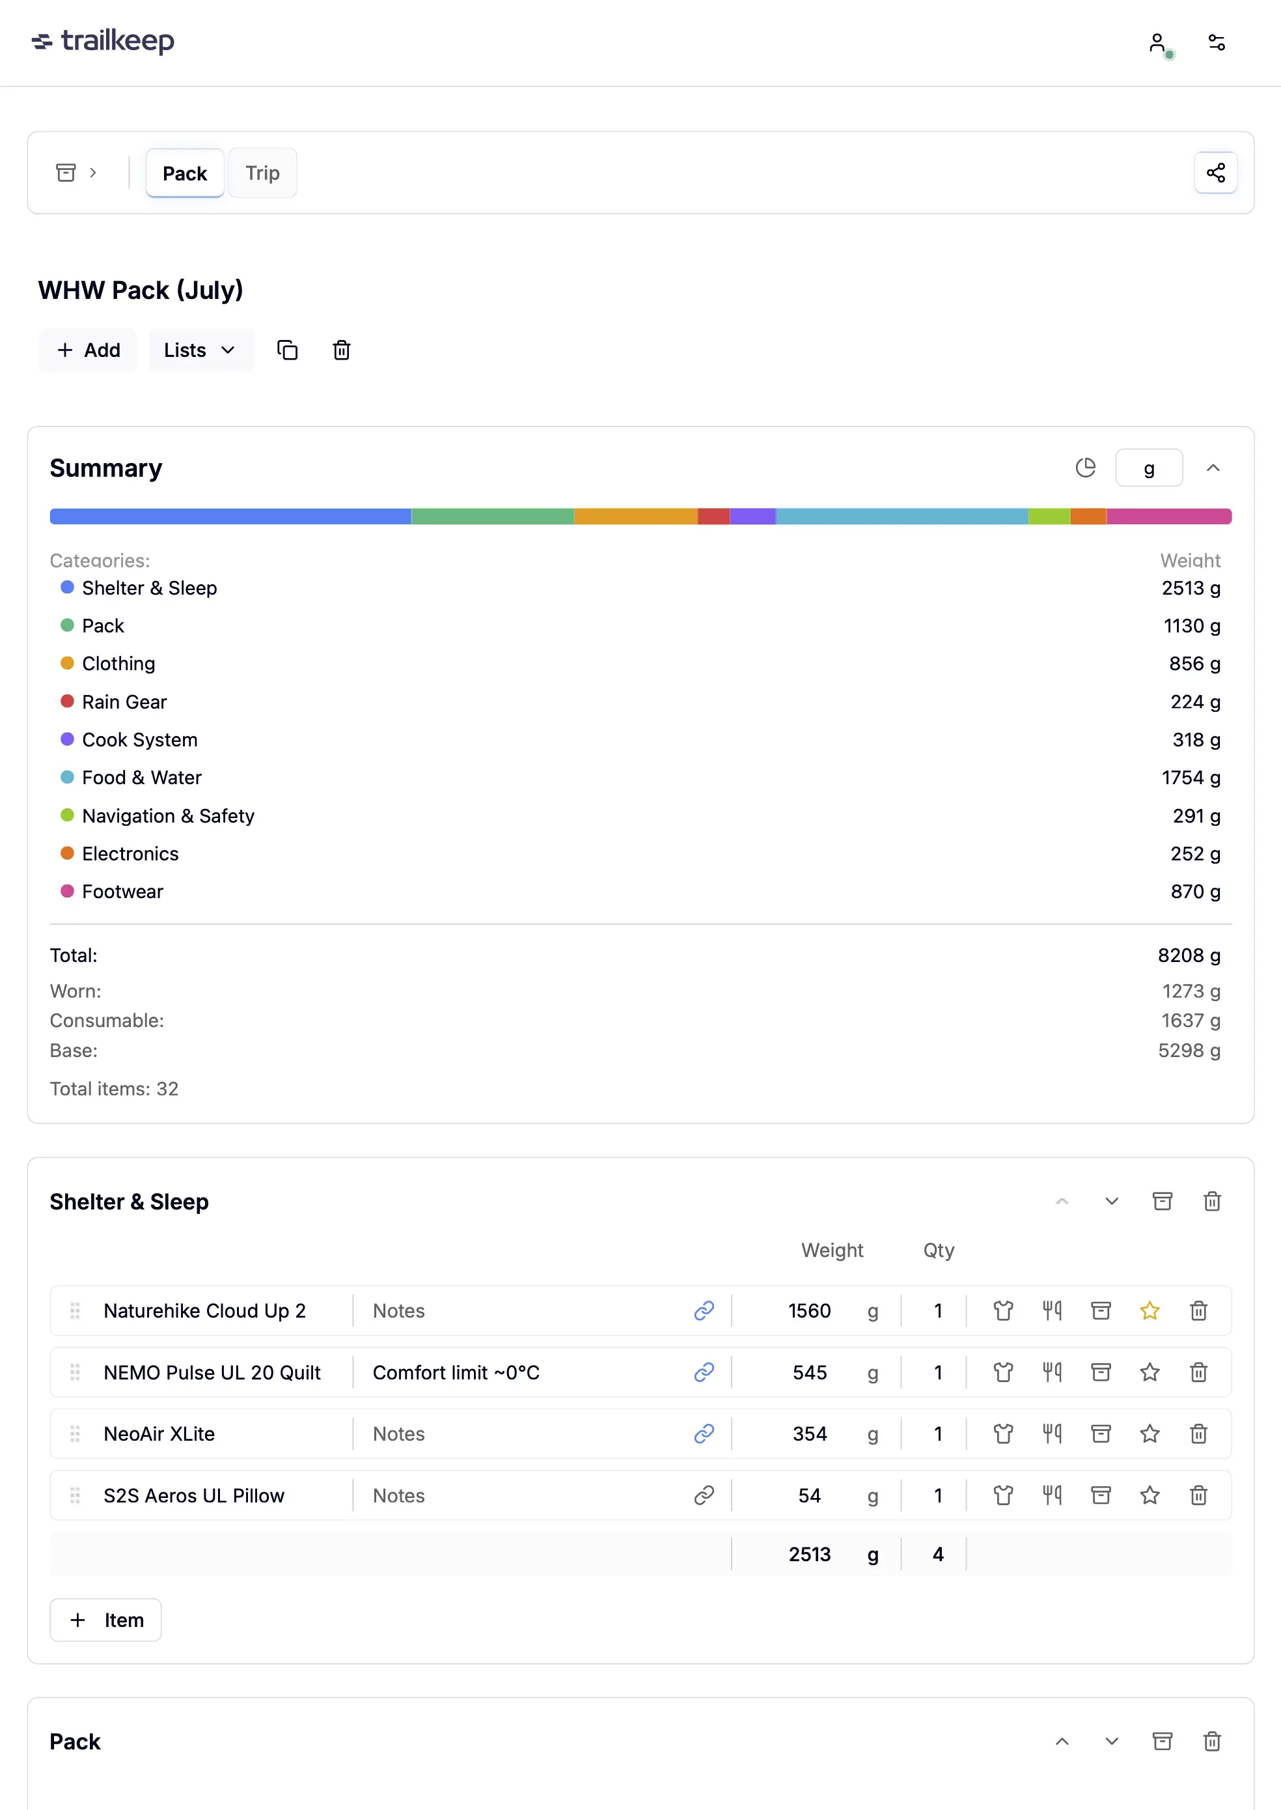
Task: Collapse the Shelter & Sleep category
Action: (x=1062, y=1200)
